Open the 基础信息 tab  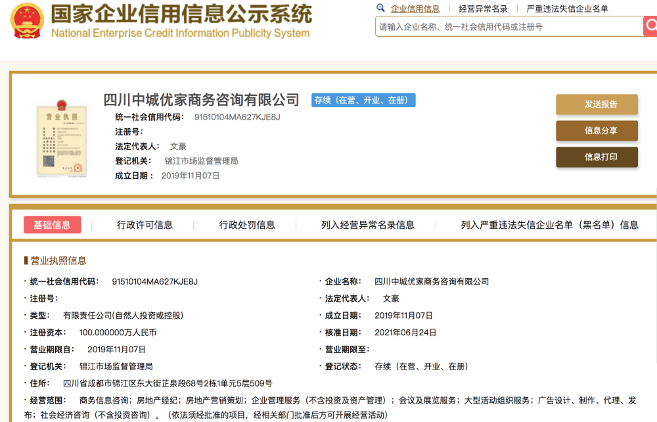click(53, 225)
